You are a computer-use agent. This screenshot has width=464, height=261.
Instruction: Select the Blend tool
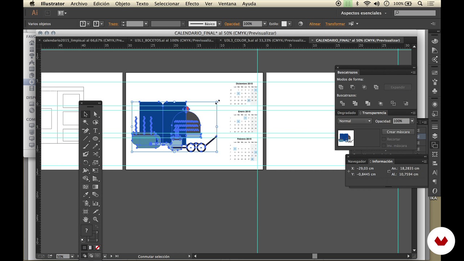(x=95, y=195)
